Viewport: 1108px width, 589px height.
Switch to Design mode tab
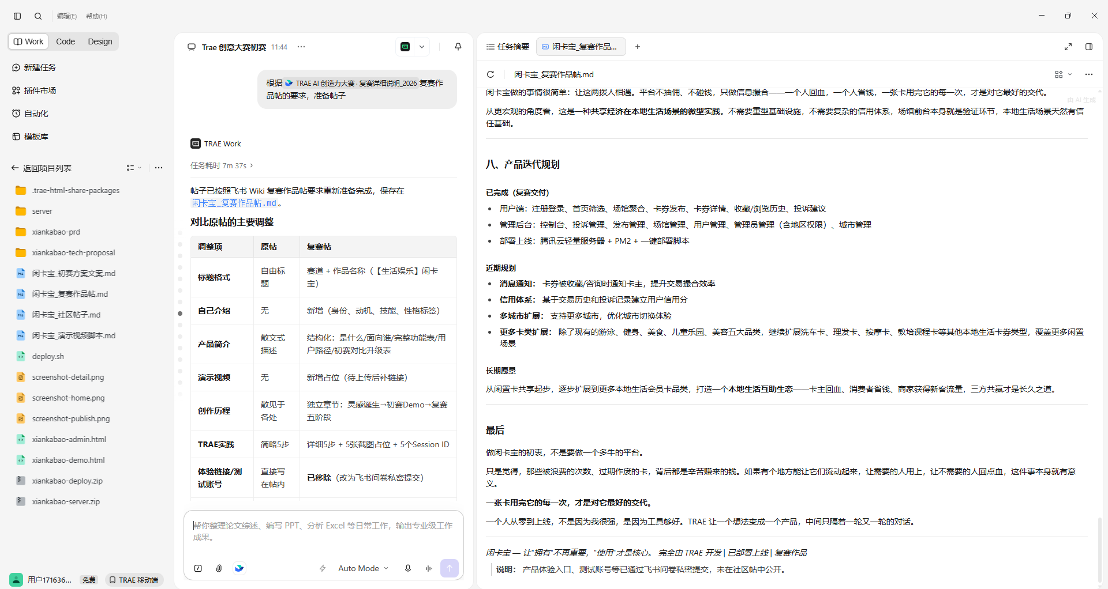tap(100, 41)
